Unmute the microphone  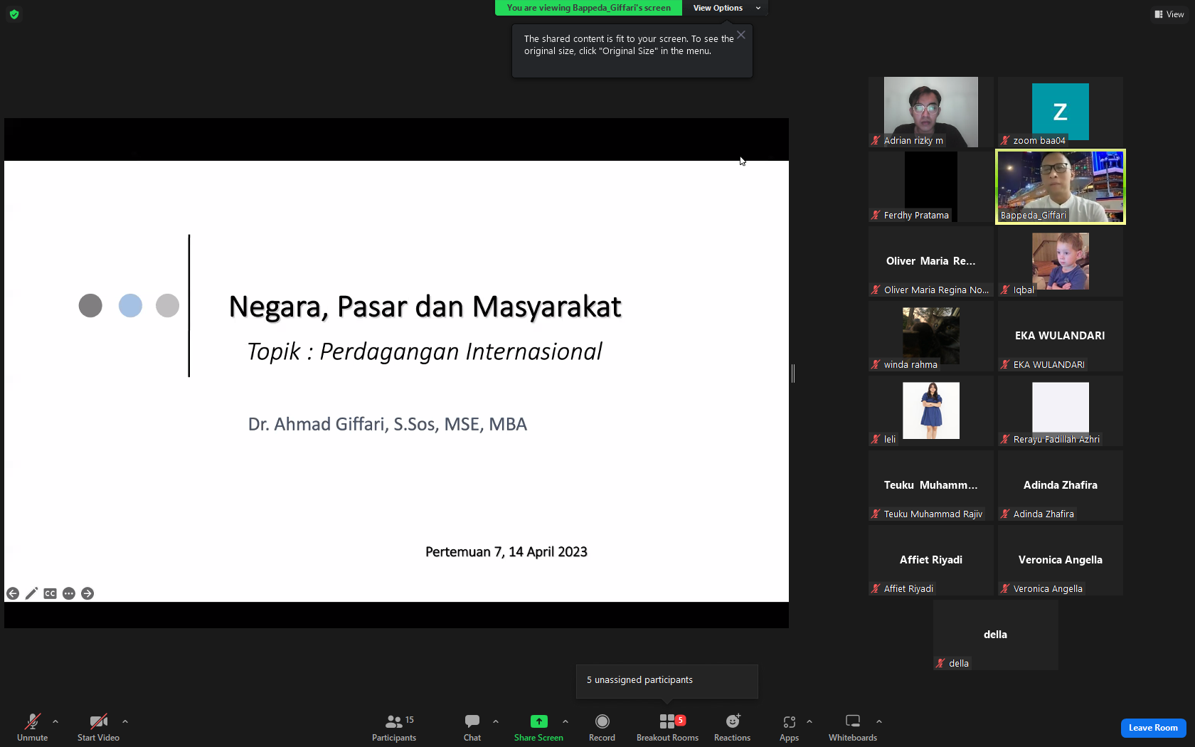point(33,728)
